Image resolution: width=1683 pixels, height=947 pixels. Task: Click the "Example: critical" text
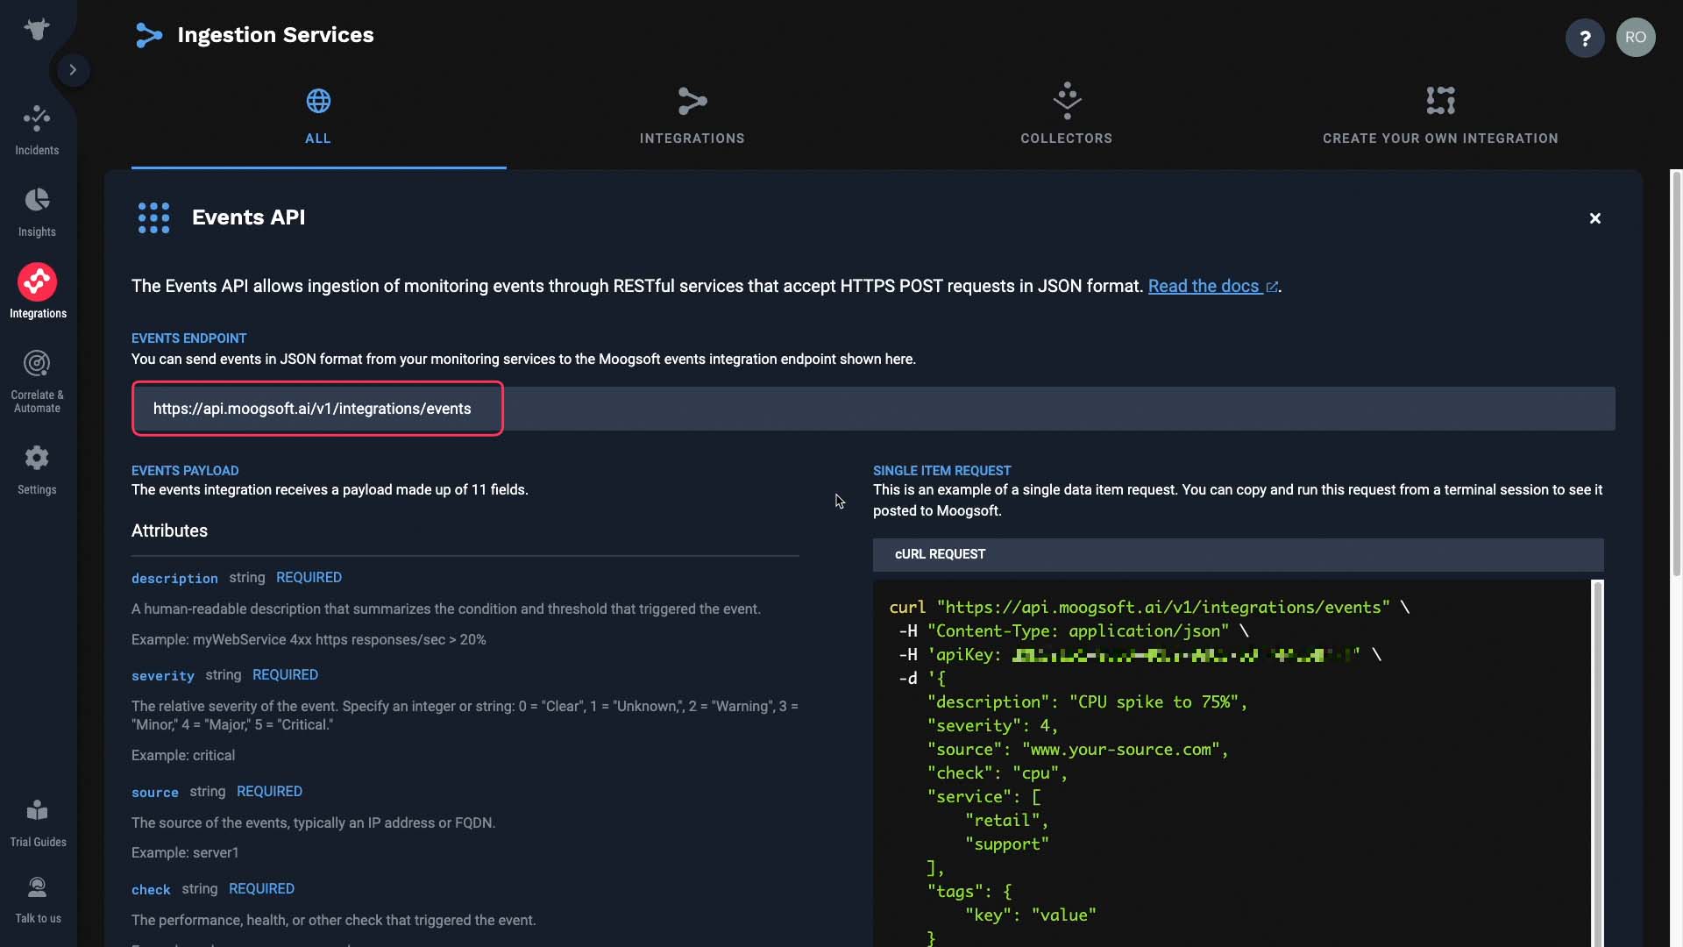[x=183, y=755]
